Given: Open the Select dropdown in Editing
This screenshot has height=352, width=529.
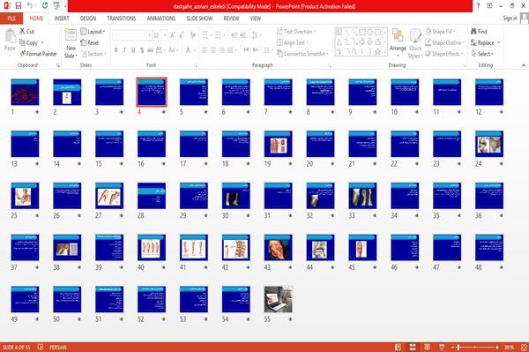Looking at the screenshot, I should pos(482,54).
